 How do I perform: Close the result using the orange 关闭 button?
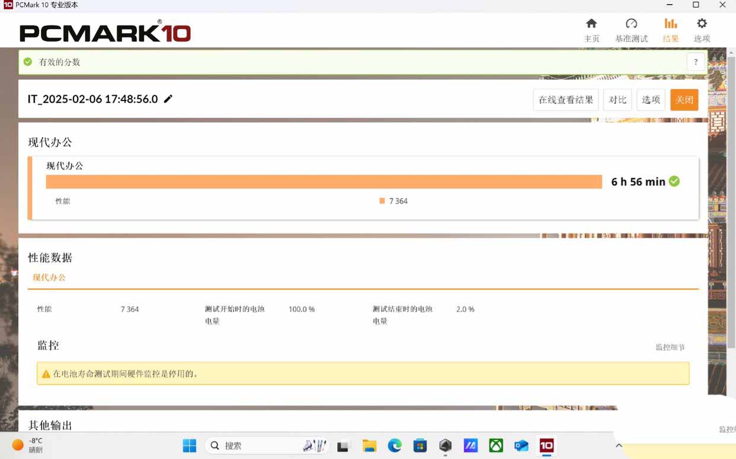click(x=684, y=99)
